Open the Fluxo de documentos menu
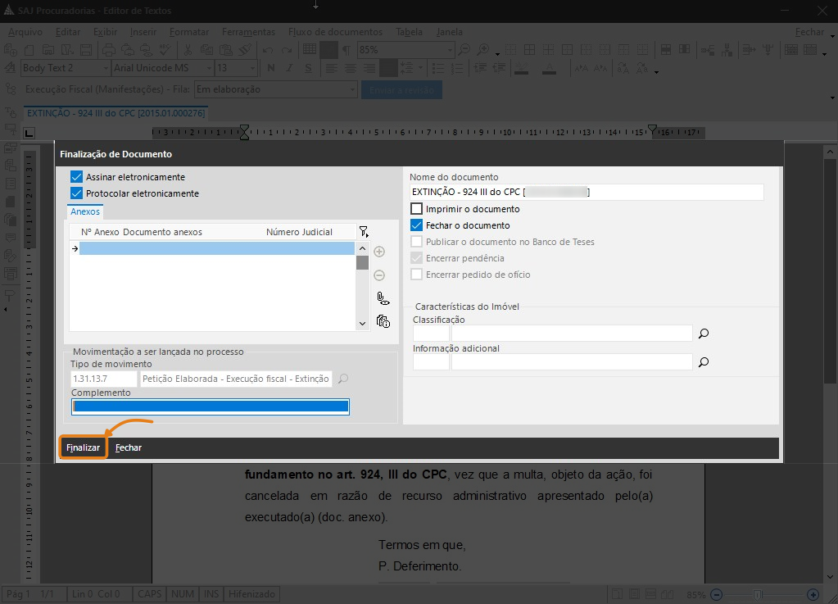This screenshot has width=838, height=604. click(335, 32)
